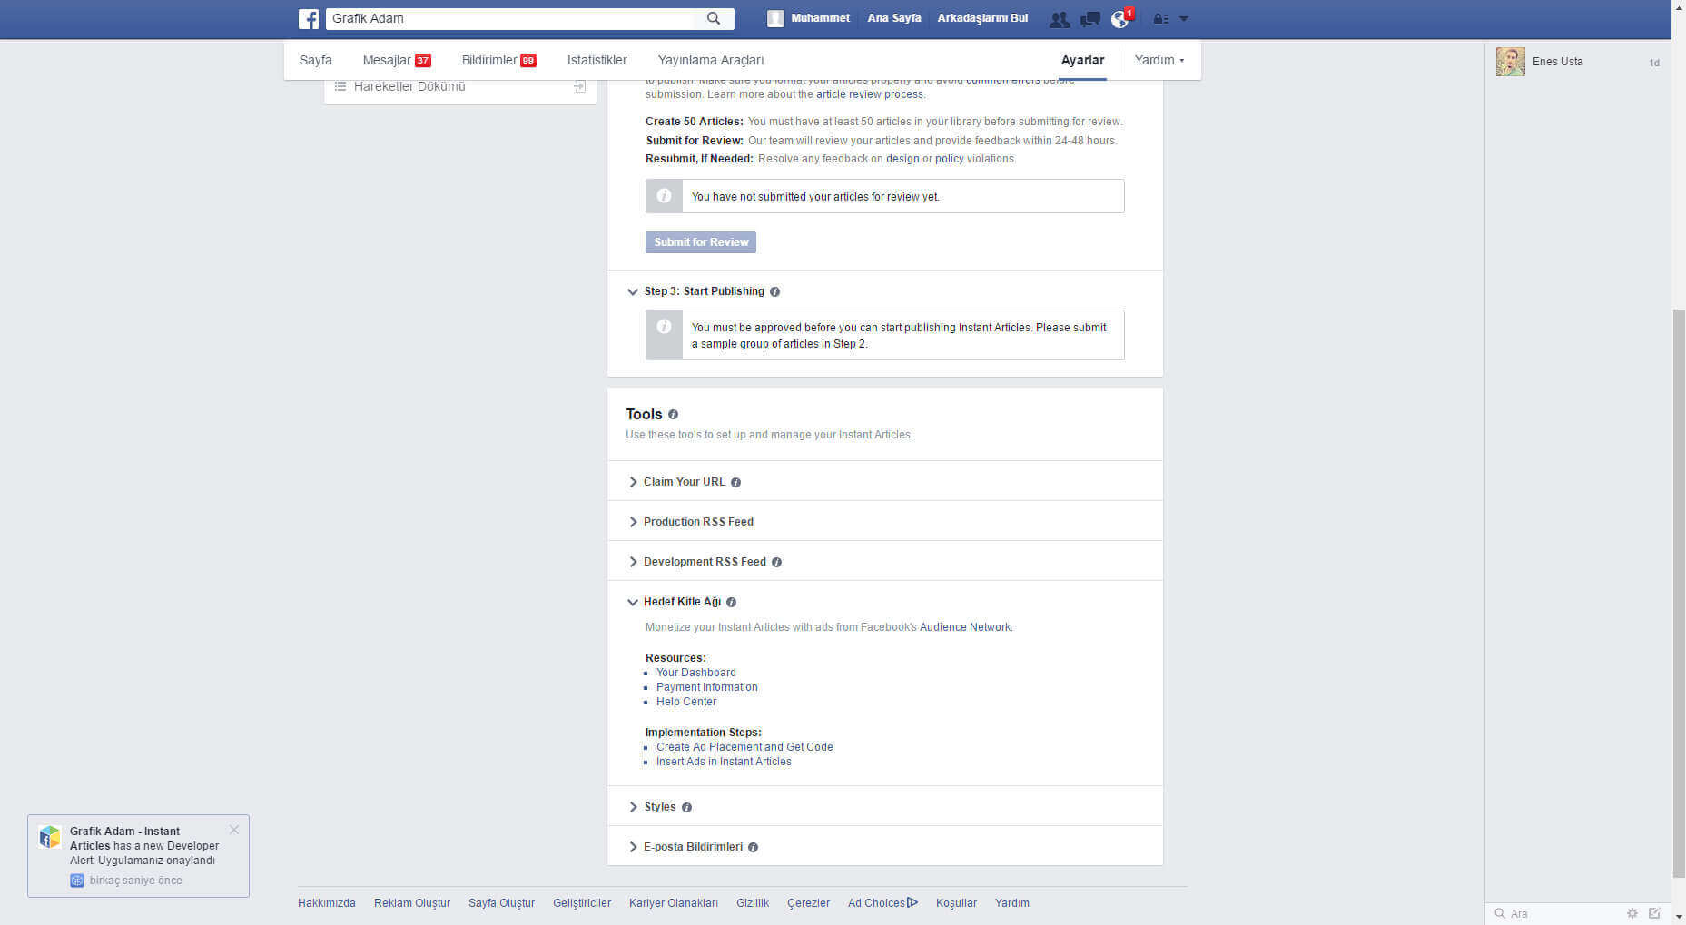Screen dimensions: 1686x925
Task: Click Muhammet profile avatar
Action: pos(775,18)
